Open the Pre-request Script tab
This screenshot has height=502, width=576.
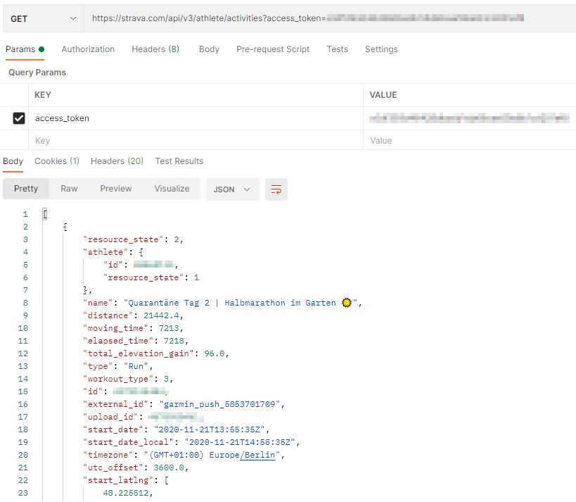pos(273,49)
